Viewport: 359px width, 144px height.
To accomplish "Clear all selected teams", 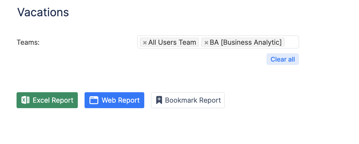I will [282, 59].
